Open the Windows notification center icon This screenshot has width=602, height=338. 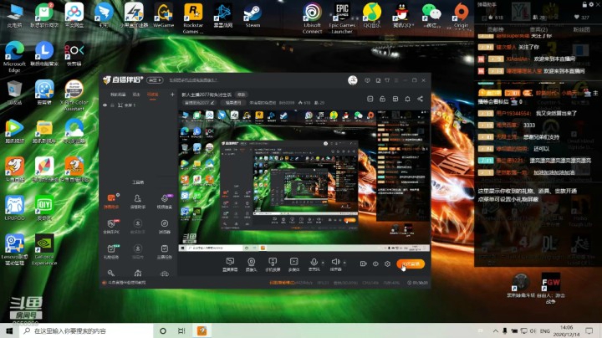click(589, 330)
